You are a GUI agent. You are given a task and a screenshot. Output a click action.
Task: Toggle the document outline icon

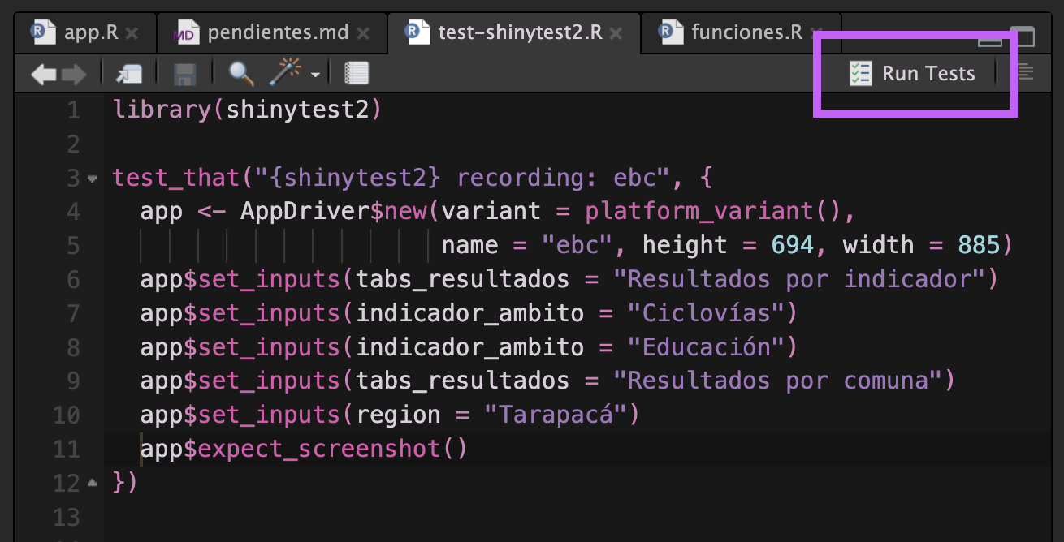coord(1026,73)
